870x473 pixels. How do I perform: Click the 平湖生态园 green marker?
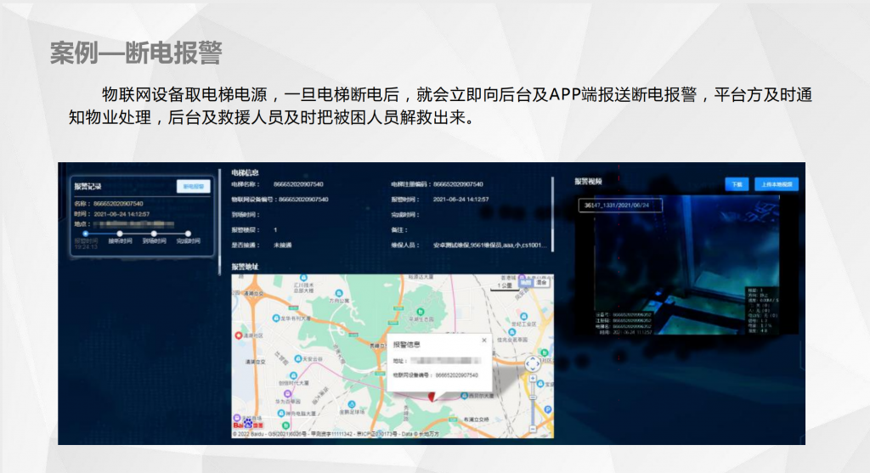(420, 313)
